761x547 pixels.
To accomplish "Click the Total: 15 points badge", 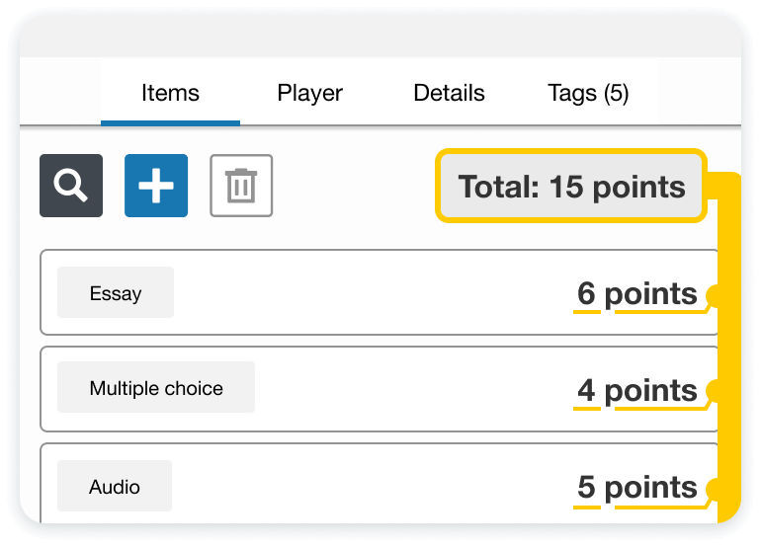I will click(571, 187).
